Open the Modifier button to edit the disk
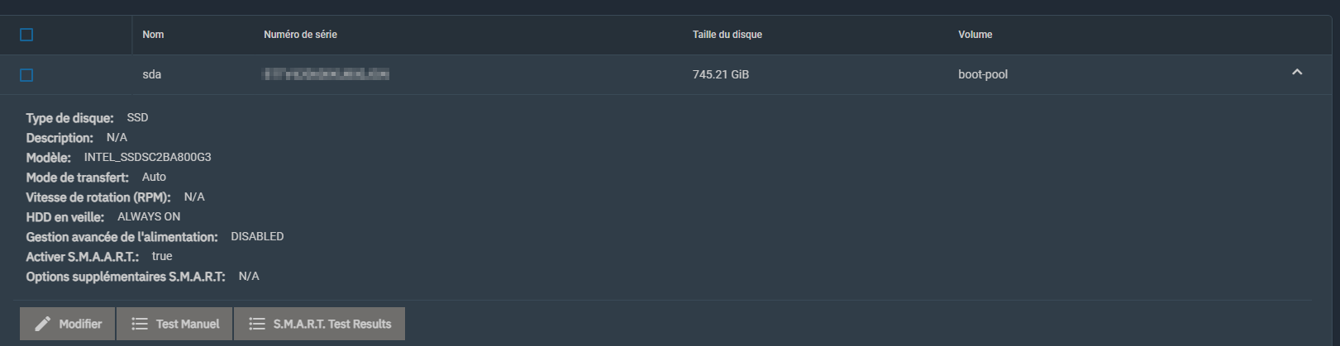This screenshot has width=1340, height=346. [68, 324]
